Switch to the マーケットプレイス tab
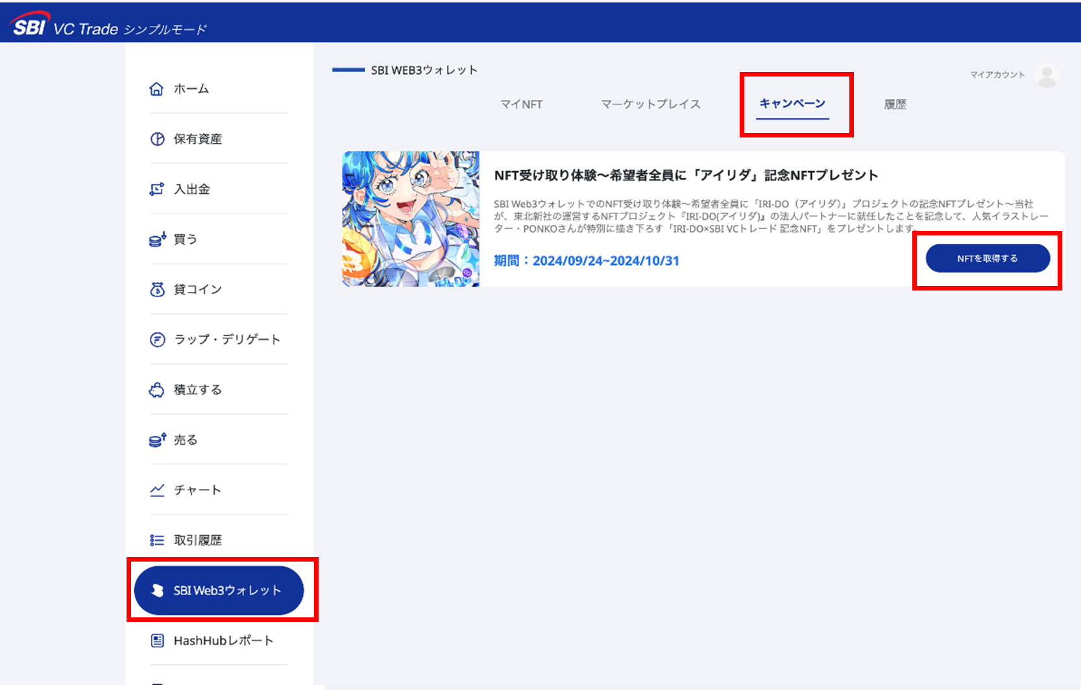Viewport: 1081px width, 690px height. coord(651,104)
